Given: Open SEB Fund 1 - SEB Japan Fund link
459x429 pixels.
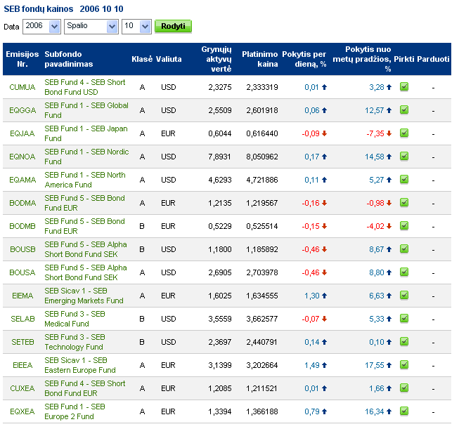Looking at the screenshot, I should coord(86,133).
